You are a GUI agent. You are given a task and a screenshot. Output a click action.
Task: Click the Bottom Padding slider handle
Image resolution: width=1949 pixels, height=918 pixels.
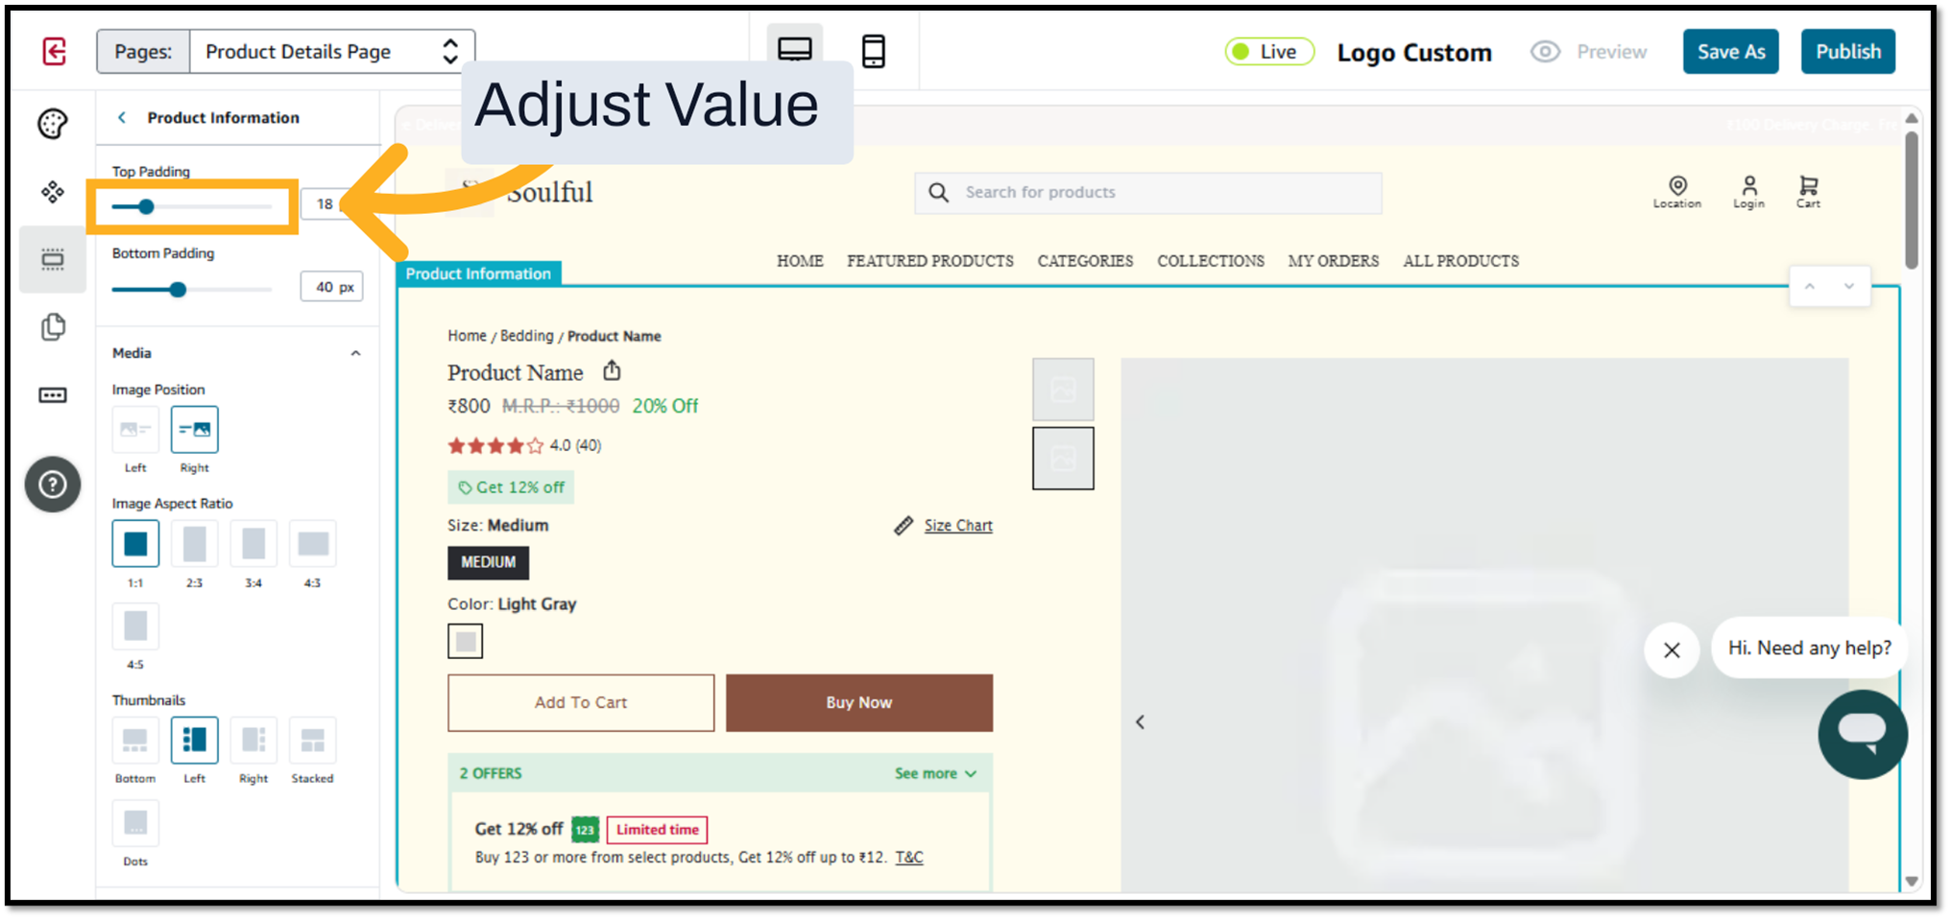[x=178, y=289]
